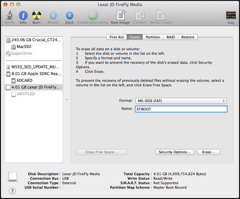240x199 pixels.
Task: Open the Restore tab
Action: click(188, 37)
